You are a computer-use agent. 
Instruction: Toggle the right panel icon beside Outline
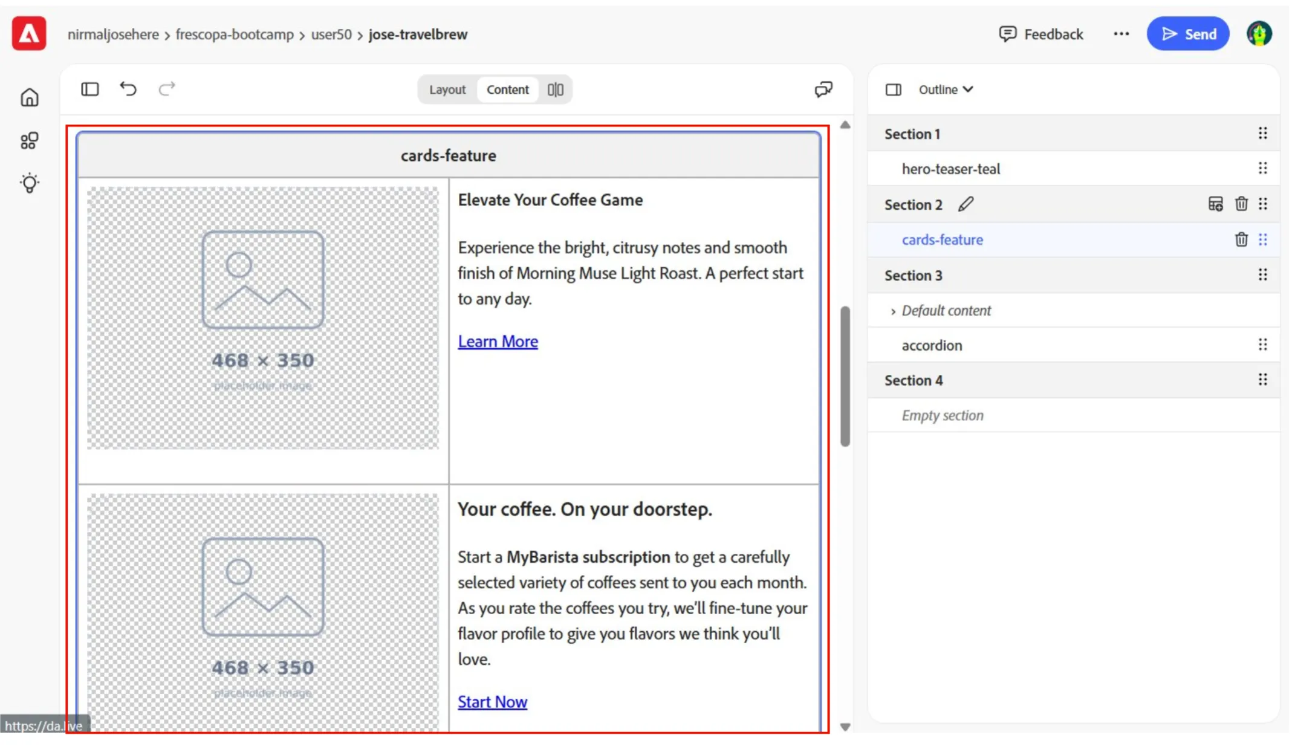(x=894, y=89)
